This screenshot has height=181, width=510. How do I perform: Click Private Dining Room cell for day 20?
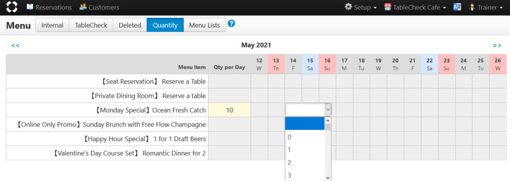tap(396, 96)
